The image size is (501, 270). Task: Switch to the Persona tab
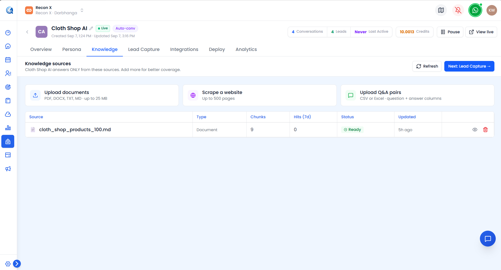point(72,49)
